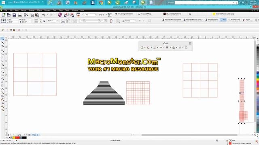Run the eCut MainPanel macro button
259x145 pixels.
(x=172, y=14)
